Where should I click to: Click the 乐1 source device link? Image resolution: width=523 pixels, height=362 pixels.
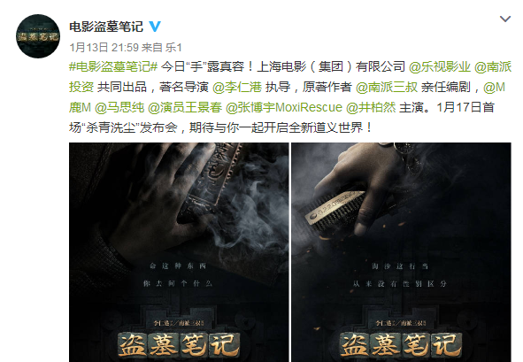[173, 48]
